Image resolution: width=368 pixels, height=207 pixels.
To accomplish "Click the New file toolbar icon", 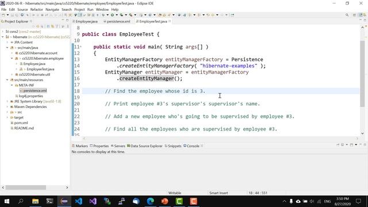I will tap(3, 15).
